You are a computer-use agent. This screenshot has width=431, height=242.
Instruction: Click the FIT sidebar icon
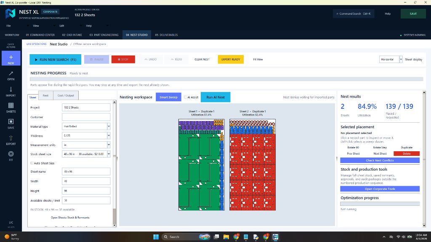(11, 156)
